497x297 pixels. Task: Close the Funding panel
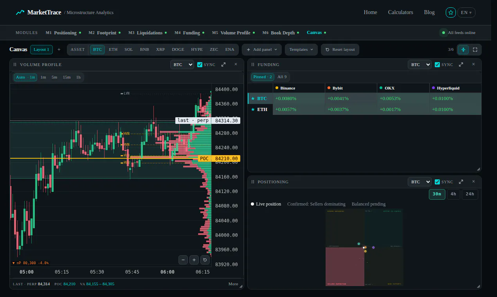pyautogui.click(x=473, y=64)
